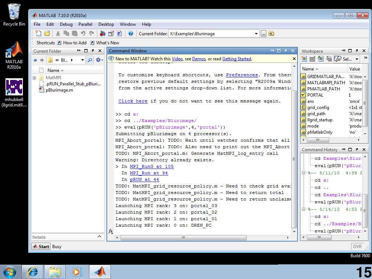Image resolution: width=372 pixels, height=279 pixels.
Task: Go back in Current Folder browser
Action: click(x=35, y=60)
